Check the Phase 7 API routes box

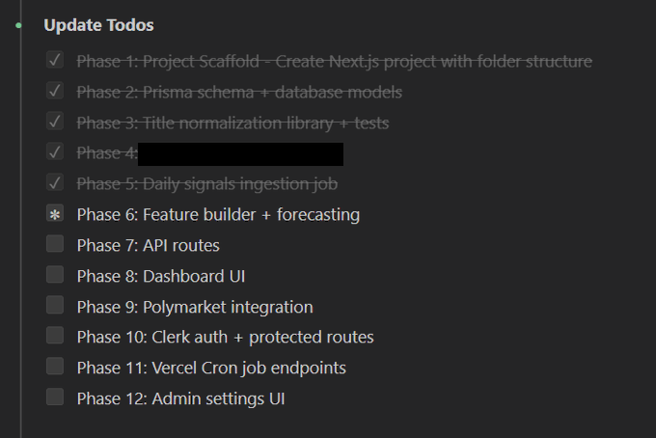(x=55, y=244)
